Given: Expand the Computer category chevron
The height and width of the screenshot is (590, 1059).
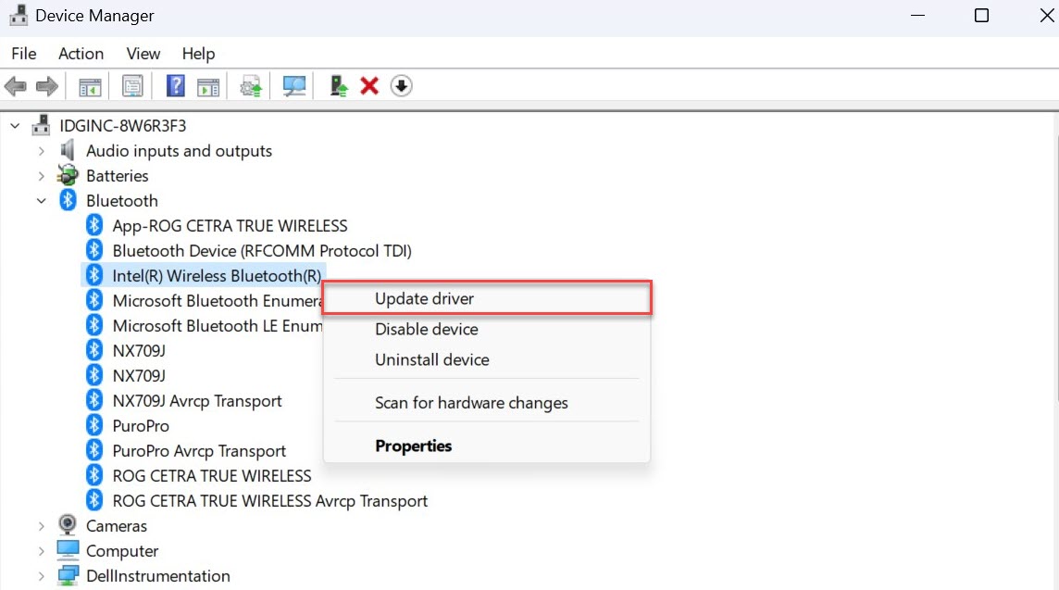Looking at the screenshot, I should (42, 551).
